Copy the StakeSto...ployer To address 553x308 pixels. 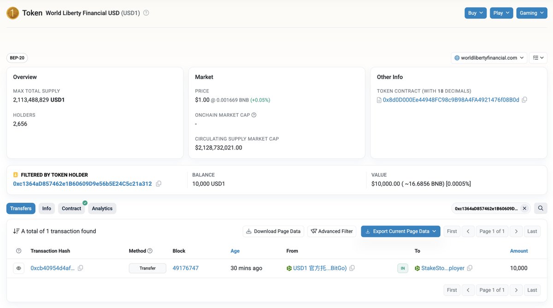(470, 268)
